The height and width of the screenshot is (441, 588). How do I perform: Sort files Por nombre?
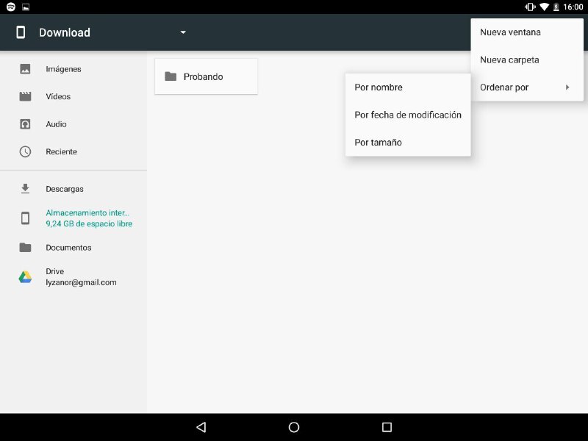(x=379, y=87)
